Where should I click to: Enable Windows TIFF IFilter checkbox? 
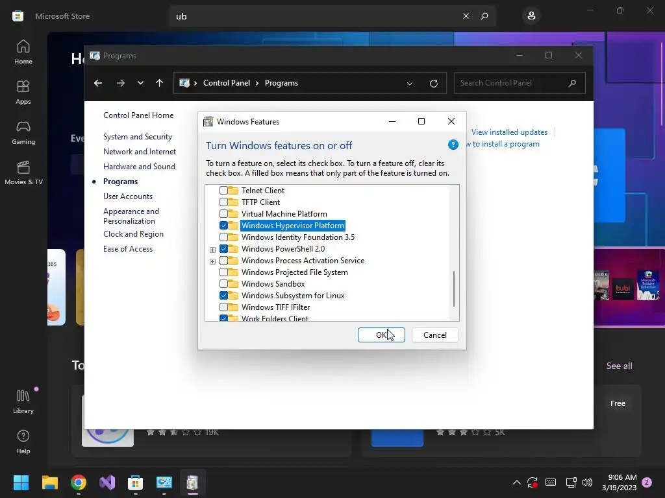(223, 307)
